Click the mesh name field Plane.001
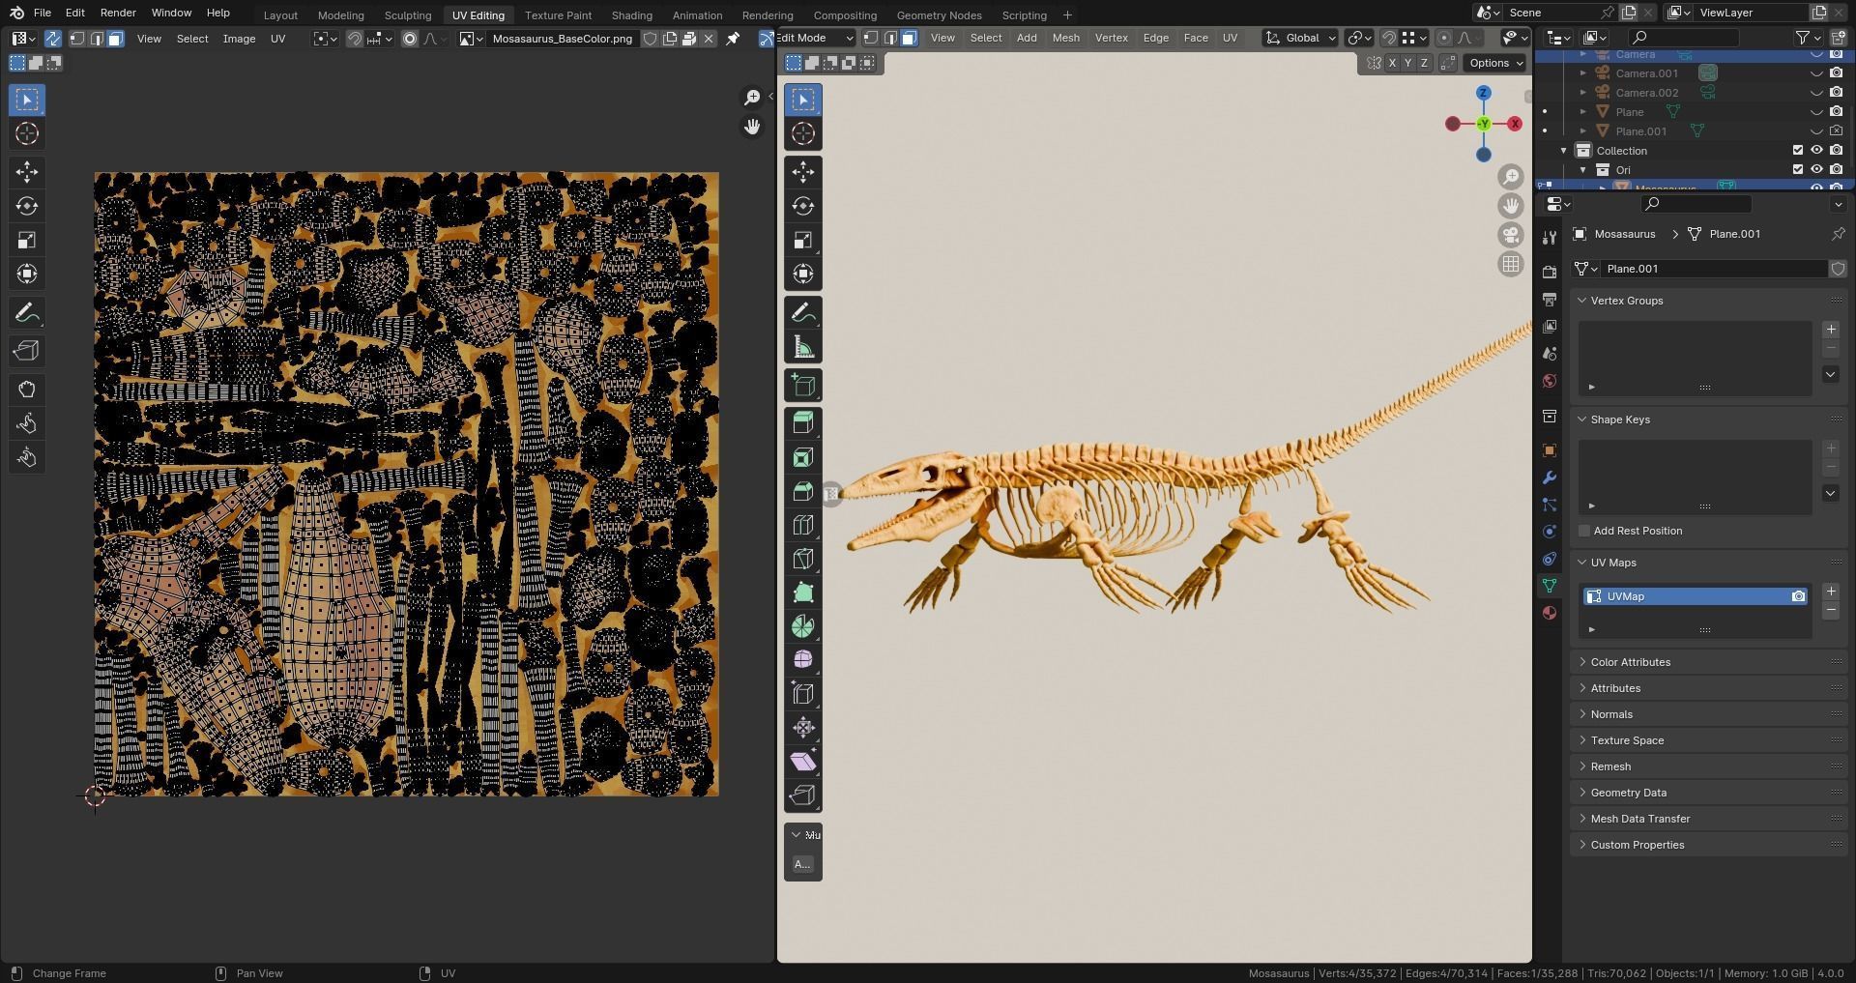 coord(1714,269)
